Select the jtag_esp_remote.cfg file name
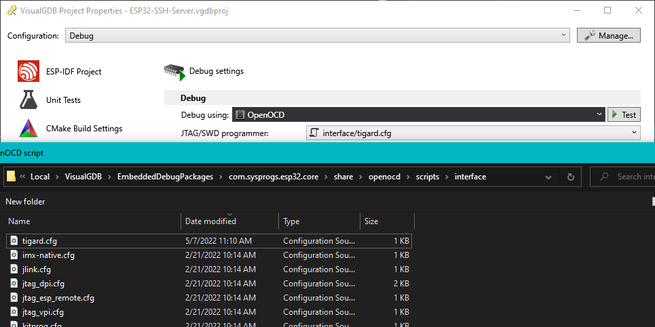This screenshot has width=655, height=327. (x=58, y=298)
